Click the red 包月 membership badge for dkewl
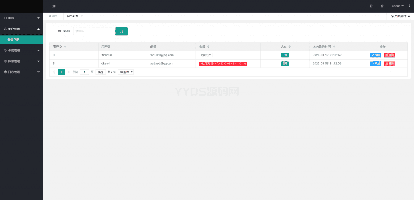The height and width of the screenshot is (200, 414). point(223,64)
